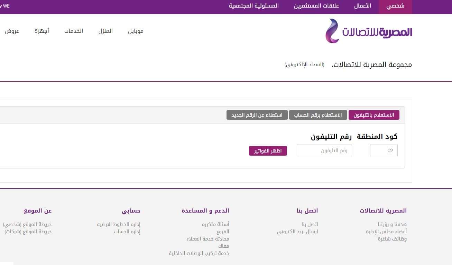This screenshot has width=452, height=265.
Task: Open the أجهزة navigation menu
Action: coord(42,31)
